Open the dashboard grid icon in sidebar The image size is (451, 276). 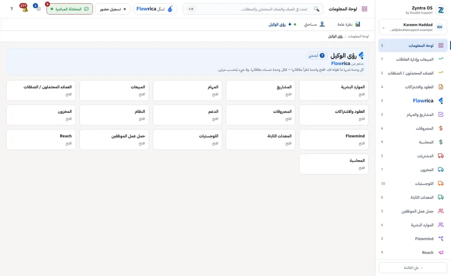[x=441, y=46]
